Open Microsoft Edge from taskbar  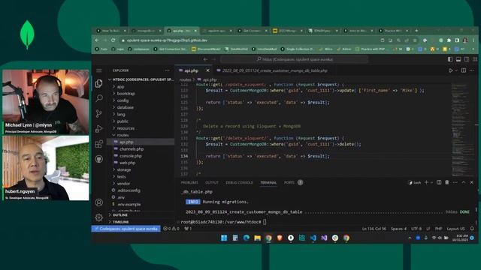247,238
